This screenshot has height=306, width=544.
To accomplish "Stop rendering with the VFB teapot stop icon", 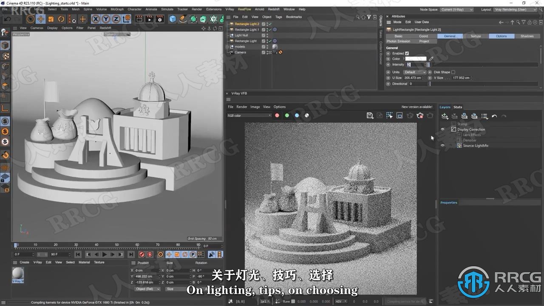I will point(420,116).
